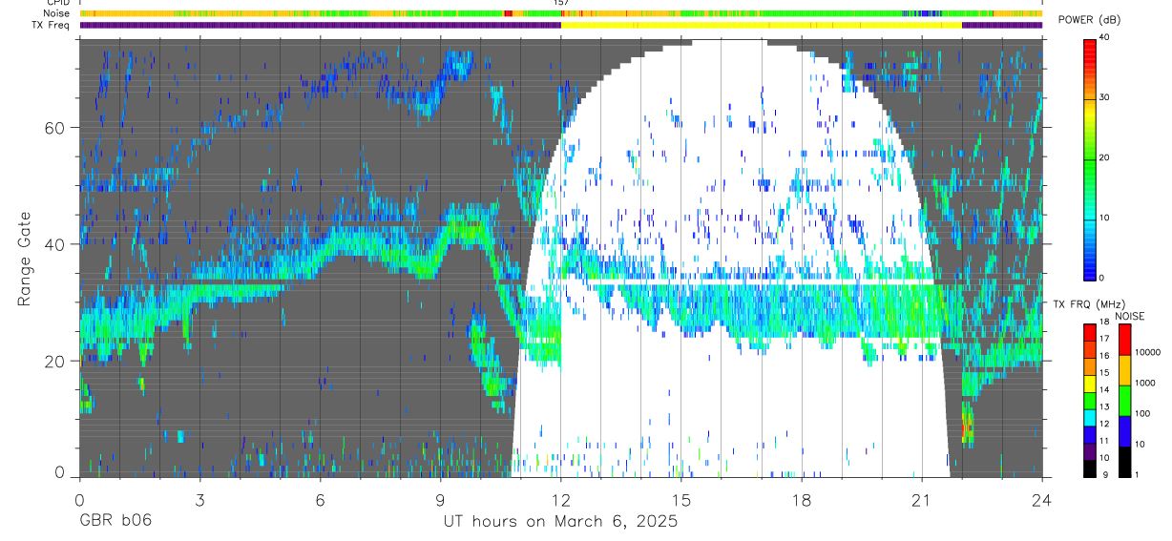Click the '40' label on the POWER colorbar
This screenshot has height=541, width=1172.
(x=1103, y=37)
